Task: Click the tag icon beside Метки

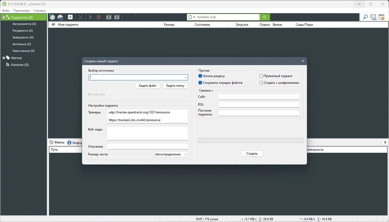Action: click(x=8, y=58)
